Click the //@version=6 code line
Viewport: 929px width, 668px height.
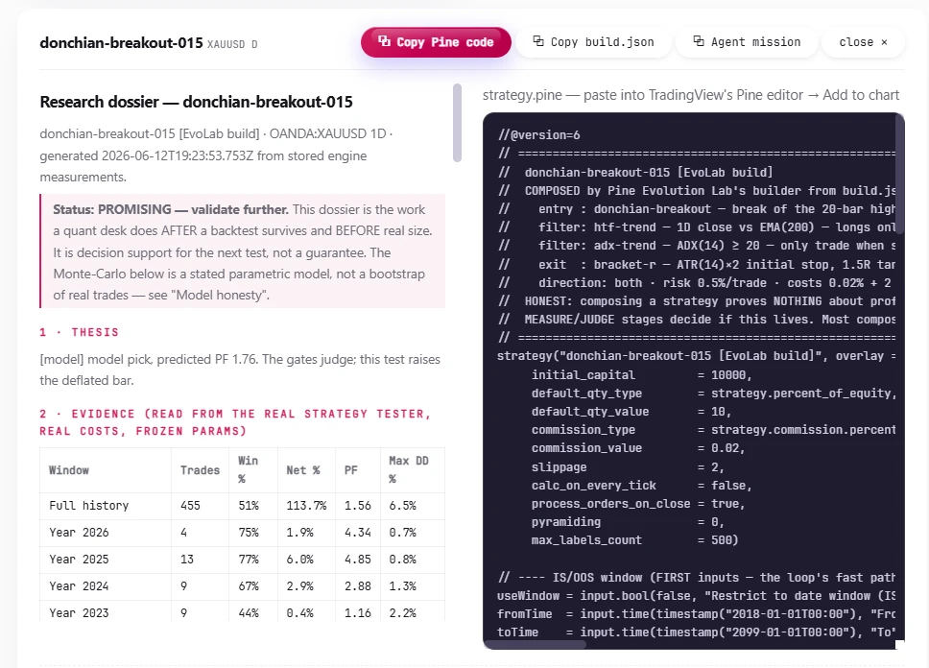(538, 135)
